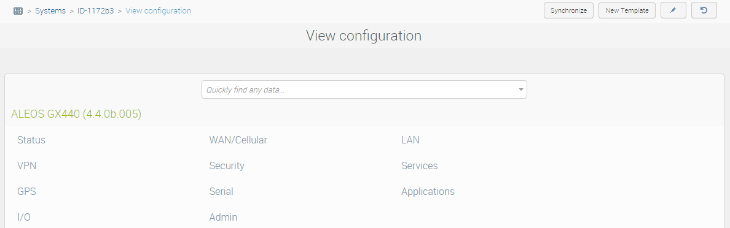The image size is (730, 228).
Task: Expand the quick find dropdown arrow
Action: [x=521, y=89]
